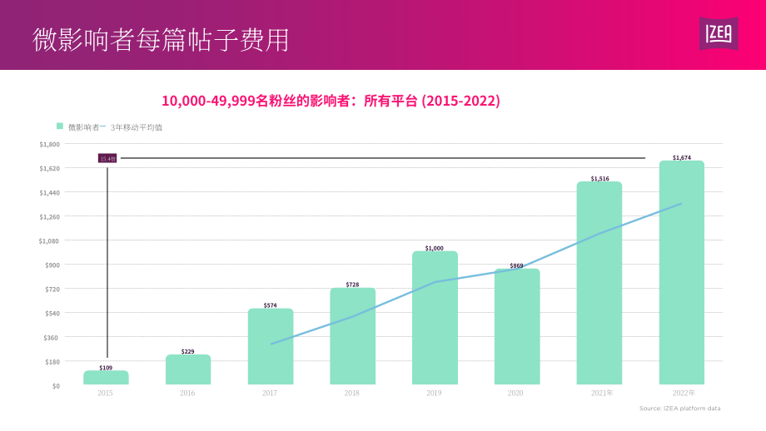Select the $900 y-axis label
766x431 pixels.
pyautogui.click(x=52, y=265)
